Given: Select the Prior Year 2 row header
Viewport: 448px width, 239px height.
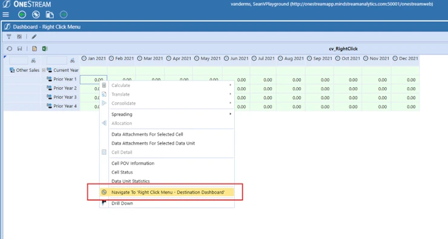Looking at the screenshot, I should pos(62,88).
